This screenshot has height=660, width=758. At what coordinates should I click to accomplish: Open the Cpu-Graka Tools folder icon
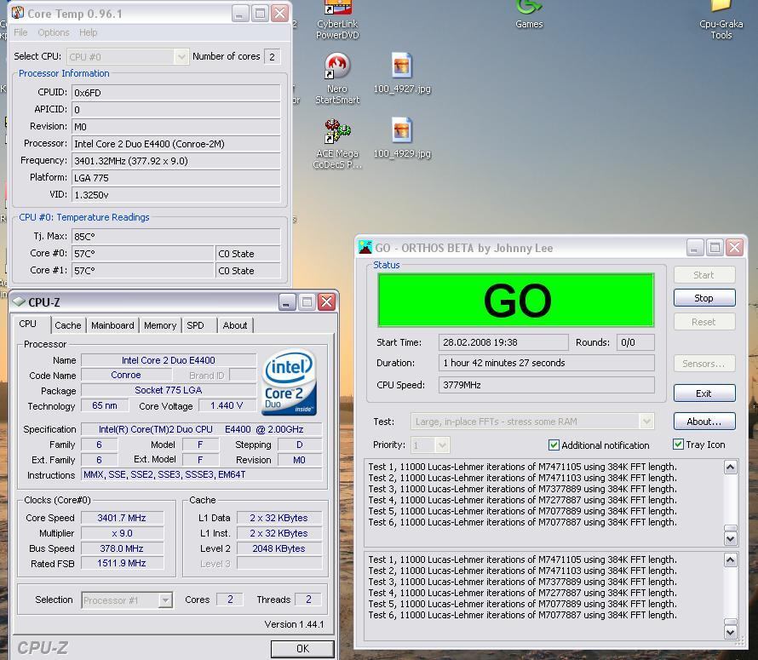click(x=721, y=20)
